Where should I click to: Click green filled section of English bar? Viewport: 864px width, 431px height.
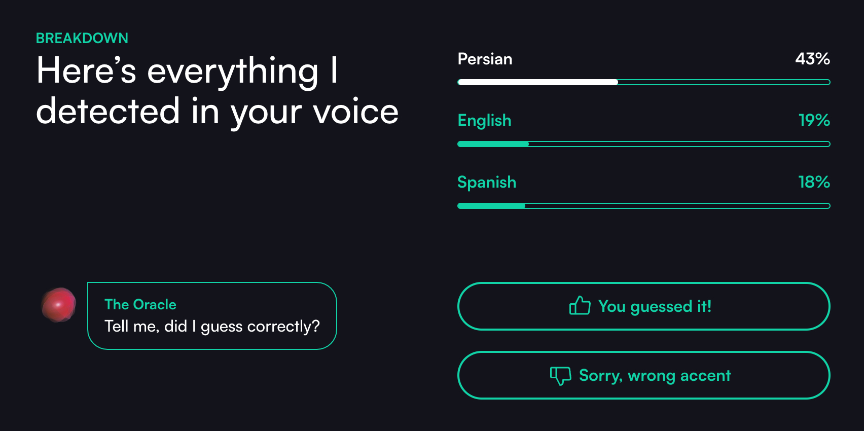coord(493,144)
